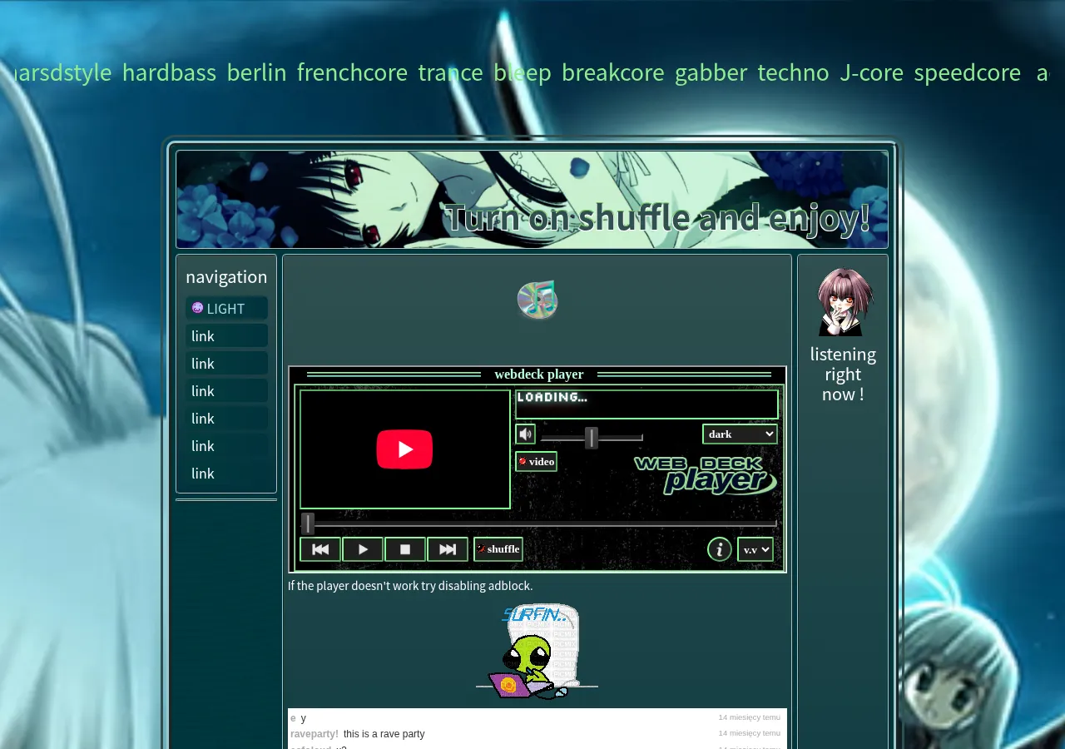The height and width of the screenshot is (749, 1065).
Task: Adjust the volume slider
Action: point(592,437)
